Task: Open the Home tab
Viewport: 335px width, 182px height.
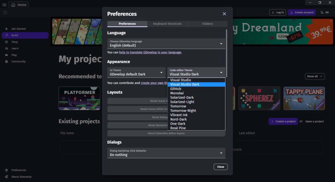Action: tap(19, 5)
